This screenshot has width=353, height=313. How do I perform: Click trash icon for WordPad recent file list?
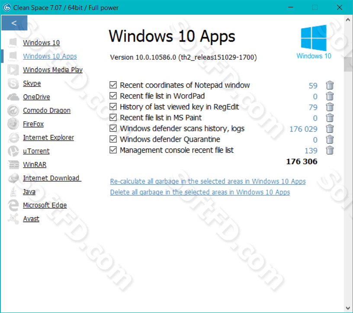click(330, 96)
